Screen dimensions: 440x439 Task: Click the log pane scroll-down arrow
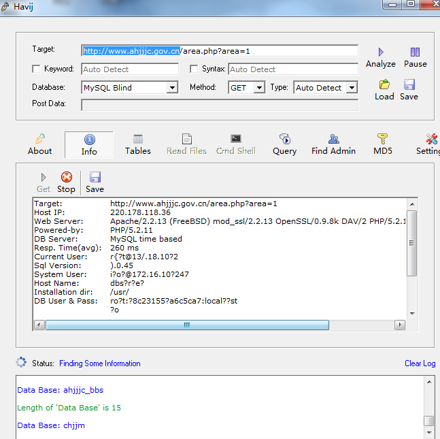tap(429, 433)
